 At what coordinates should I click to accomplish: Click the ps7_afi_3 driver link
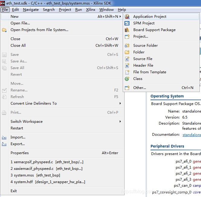click(197, 180)
